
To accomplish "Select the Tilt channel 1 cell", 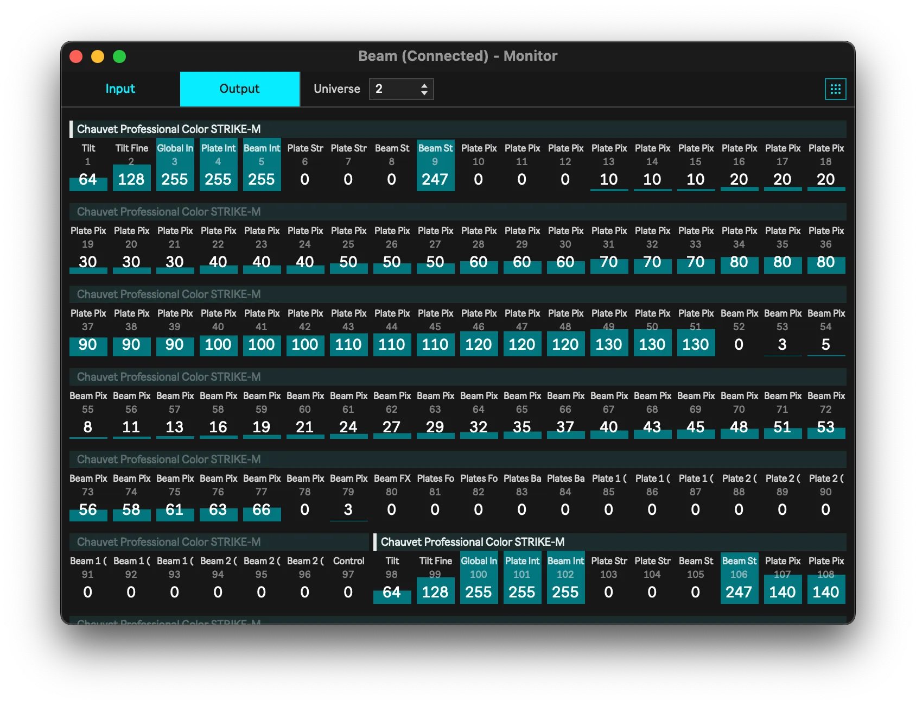I will tap(88, 166).
